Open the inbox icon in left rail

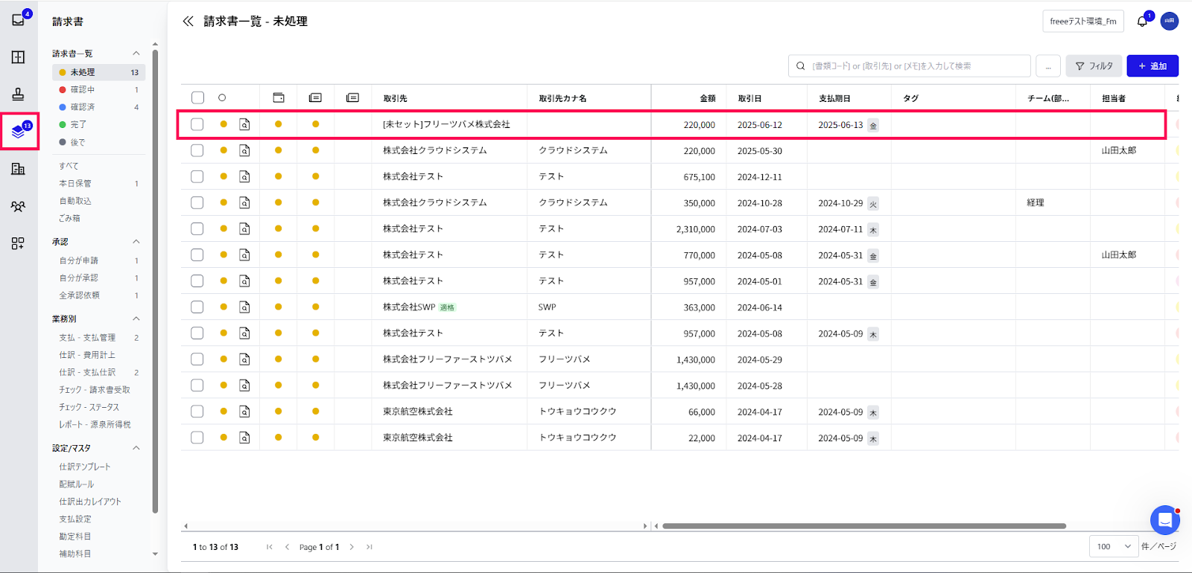coord(19,20)
